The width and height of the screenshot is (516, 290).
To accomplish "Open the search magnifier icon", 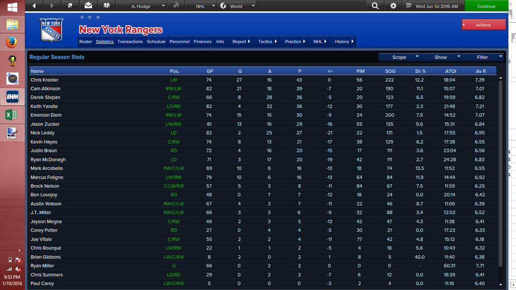I will point(375,6).
